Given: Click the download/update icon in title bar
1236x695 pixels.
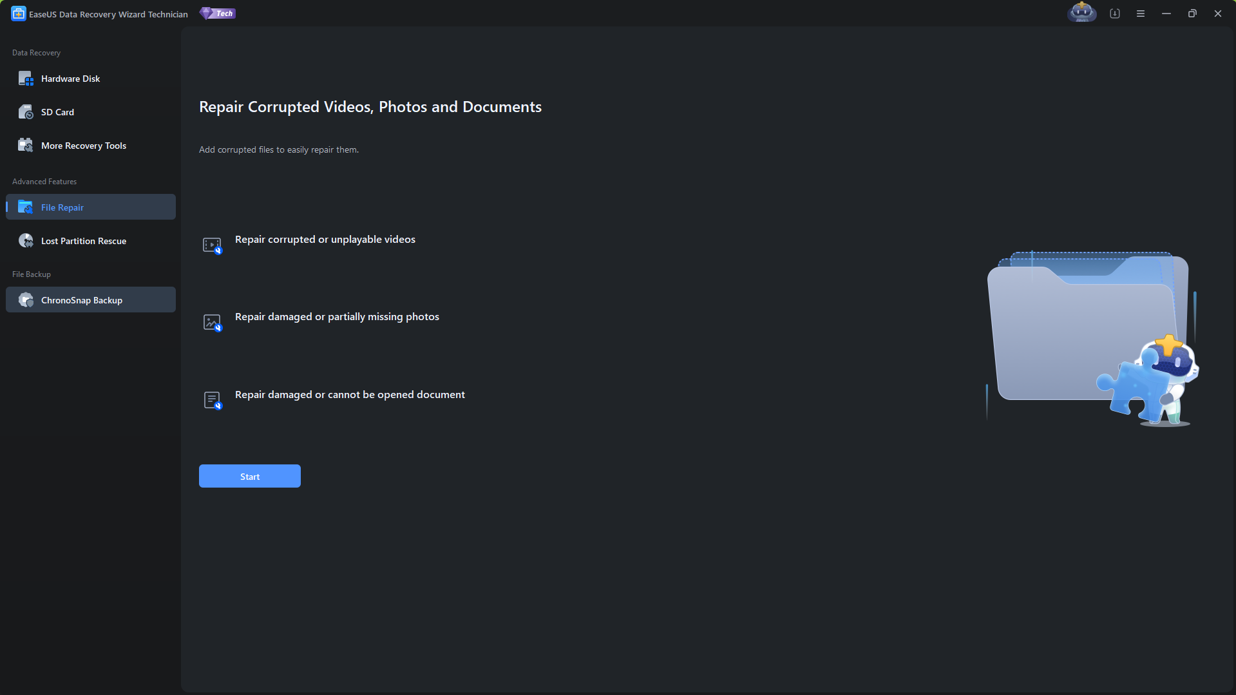Looking at the screenshot, I should click(x=1115, y=14).
